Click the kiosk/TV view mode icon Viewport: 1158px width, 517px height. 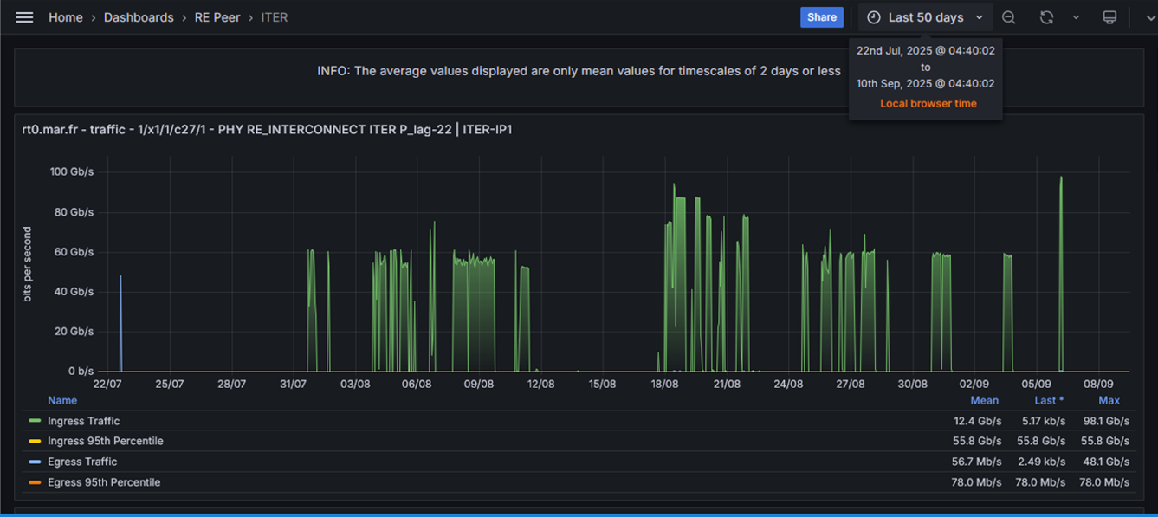click(1109, 17)
